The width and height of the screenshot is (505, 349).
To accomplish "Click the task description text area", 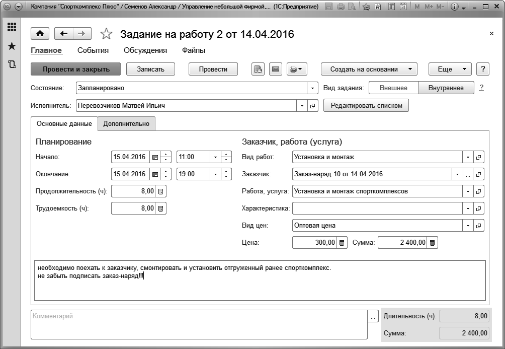I will (260, 281).
